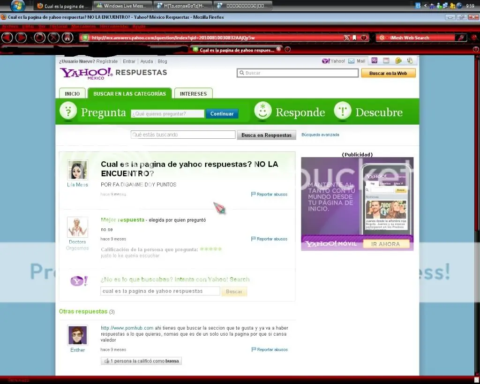Click the Descubre smiley icon
This screenshot has width=480, height=384.
[343, 111]
